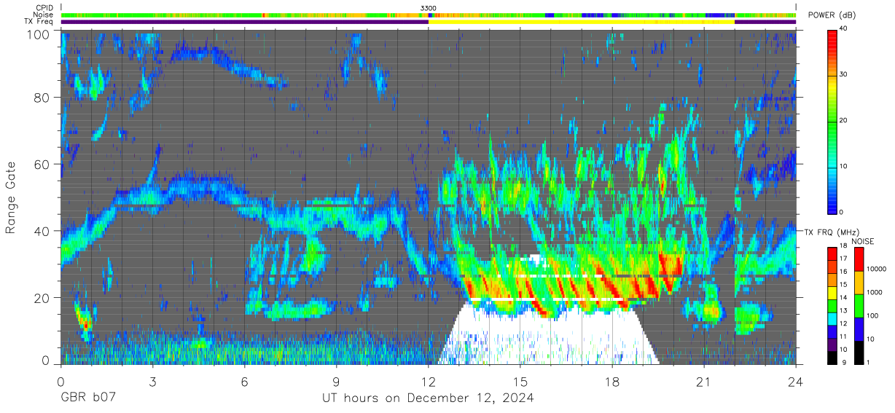Click the 21 hour tick on the UT axis

pyautogui.click(x=704, y=382)
